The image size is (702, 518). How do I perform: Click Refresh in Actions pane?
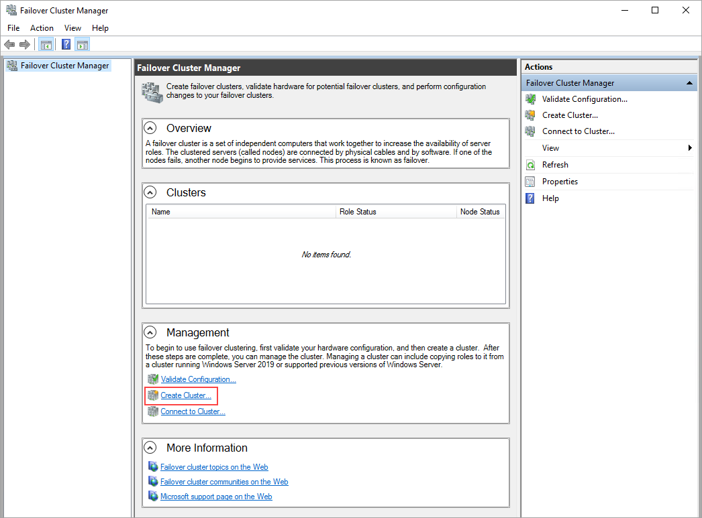point(555,165)
